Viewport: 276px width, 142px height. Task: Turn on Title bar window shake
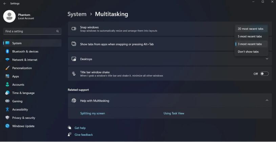pos(264,74)
